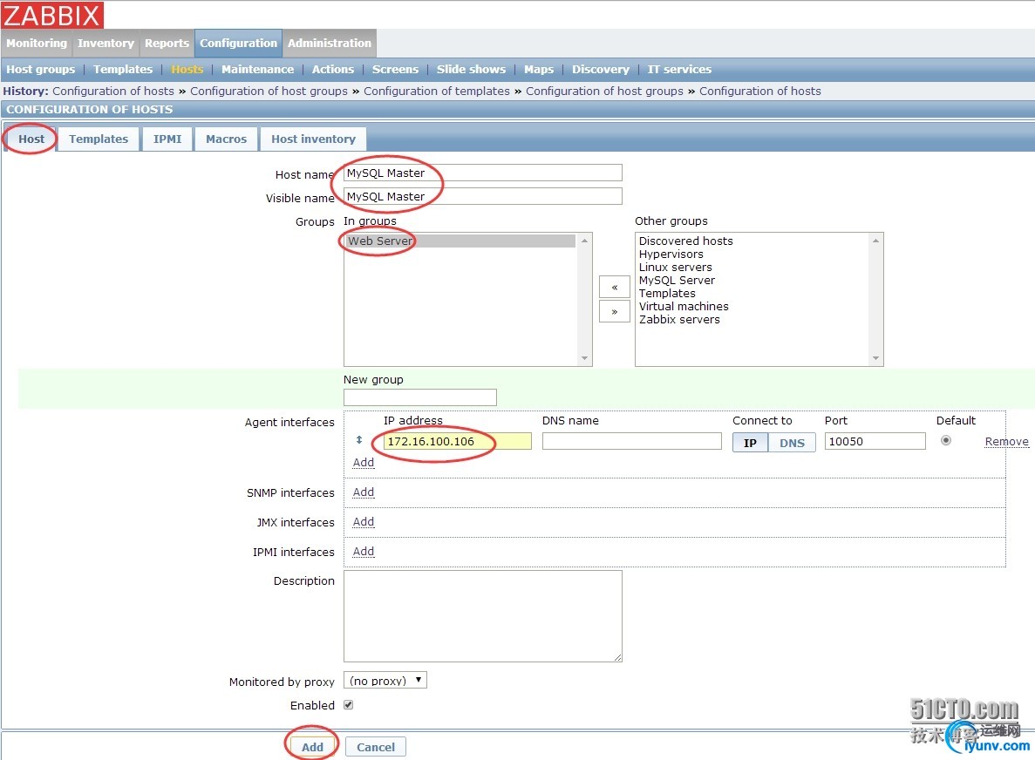Click the Description text area
The image size is (1035, 760).
[x=482, y=616]
